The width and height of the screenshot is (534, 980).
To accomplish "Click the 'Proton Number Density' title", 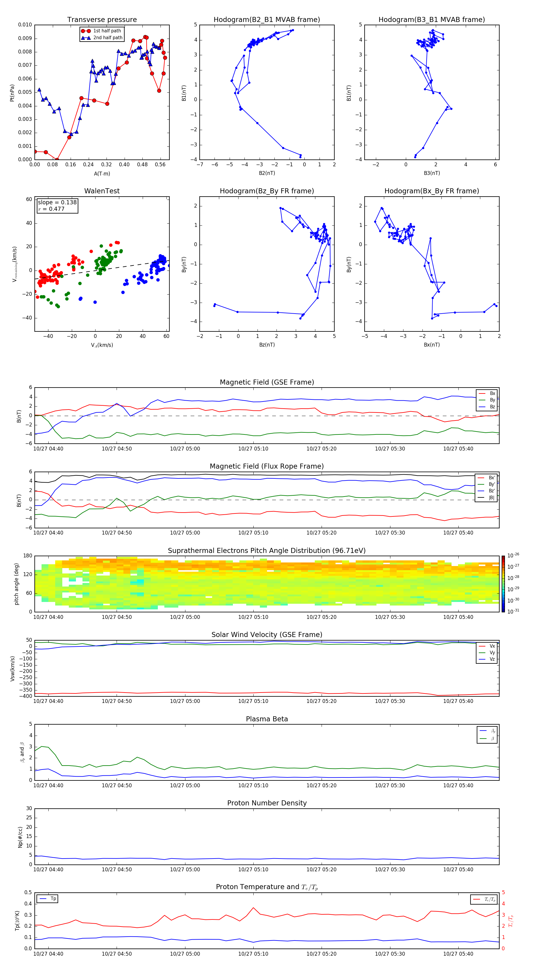I will click(x=267, y=803).
